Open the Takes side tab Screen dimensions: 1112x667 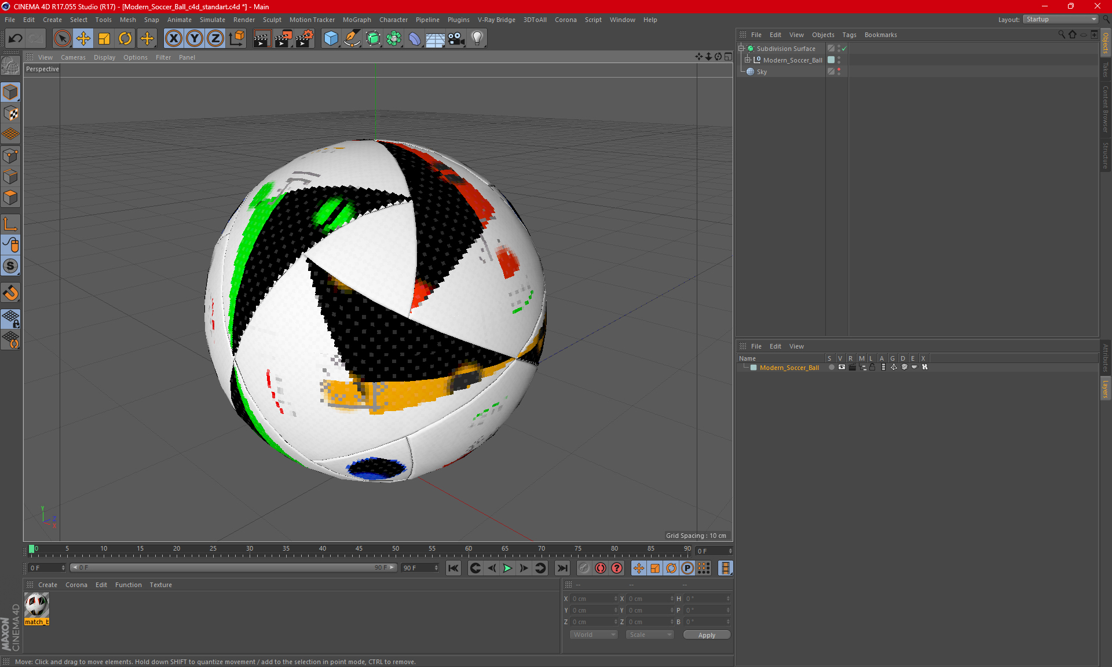(x=1105, y=69)
